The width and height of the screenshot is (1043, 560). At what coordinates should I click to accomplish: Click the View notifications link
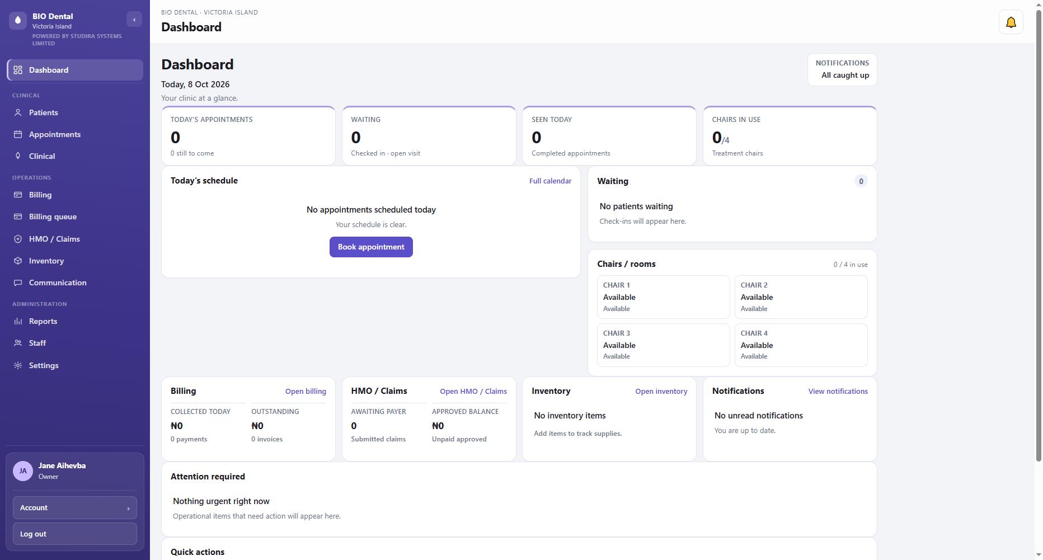point(838,392)
